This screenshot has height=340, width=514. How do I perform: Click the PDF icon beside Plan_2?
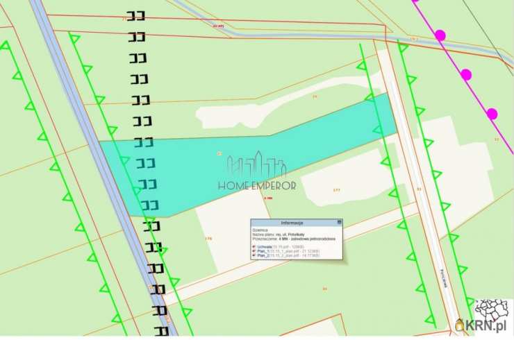(254, 255)
